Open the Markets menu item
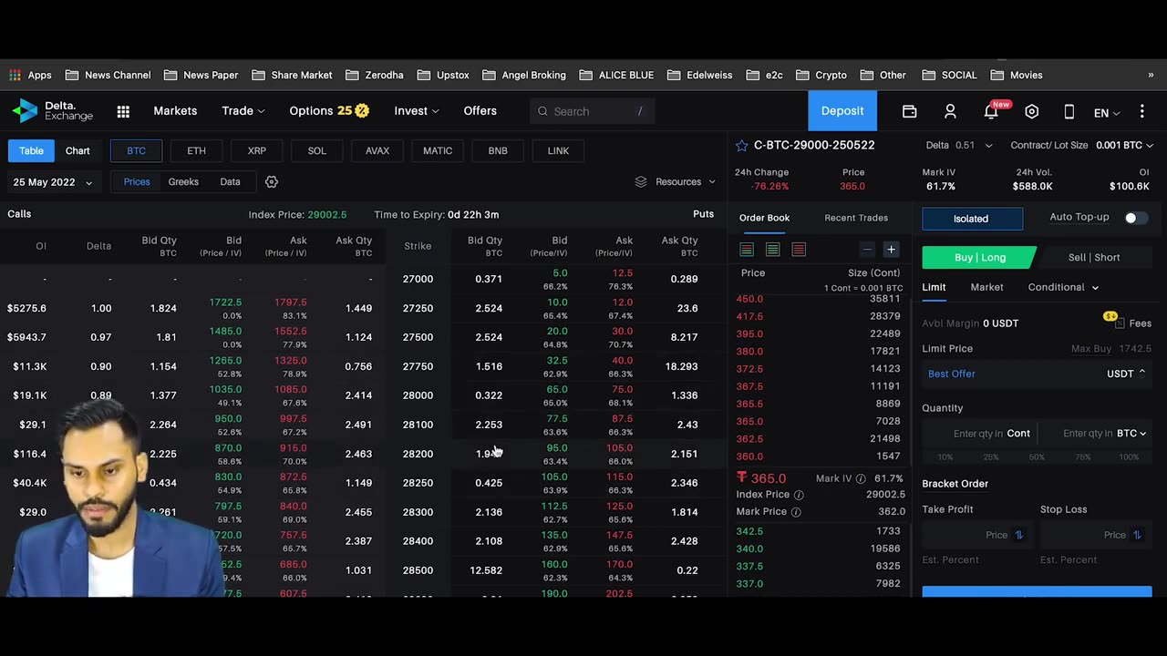The height and width of the screenshot is (656, 1167). coord(175,110)
